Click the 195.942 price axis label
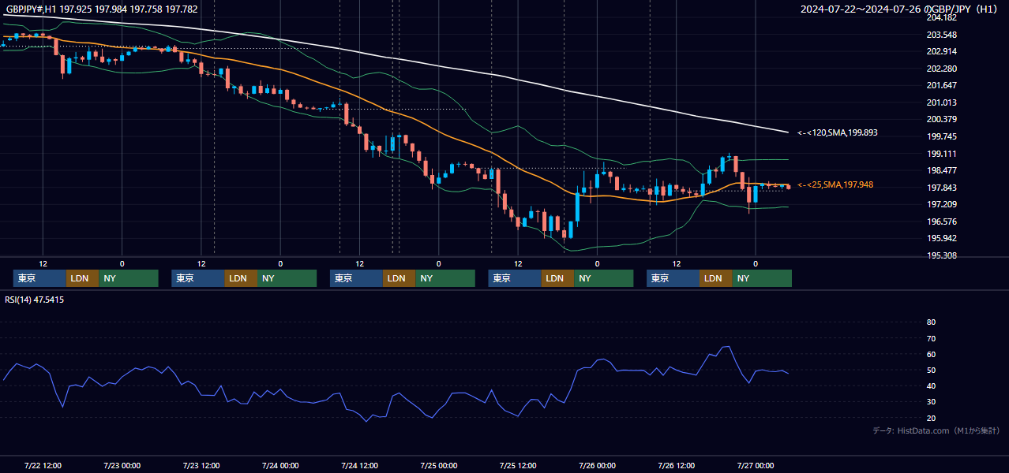The image size is (1009, 473). tap(941, 238)
